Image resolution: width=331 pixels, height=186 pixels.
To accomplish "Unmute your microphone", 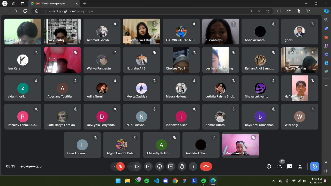I will 120,167.
